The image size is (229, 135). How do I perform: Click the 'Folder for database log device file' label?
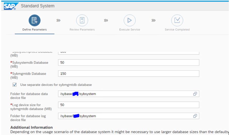(28, 118)
